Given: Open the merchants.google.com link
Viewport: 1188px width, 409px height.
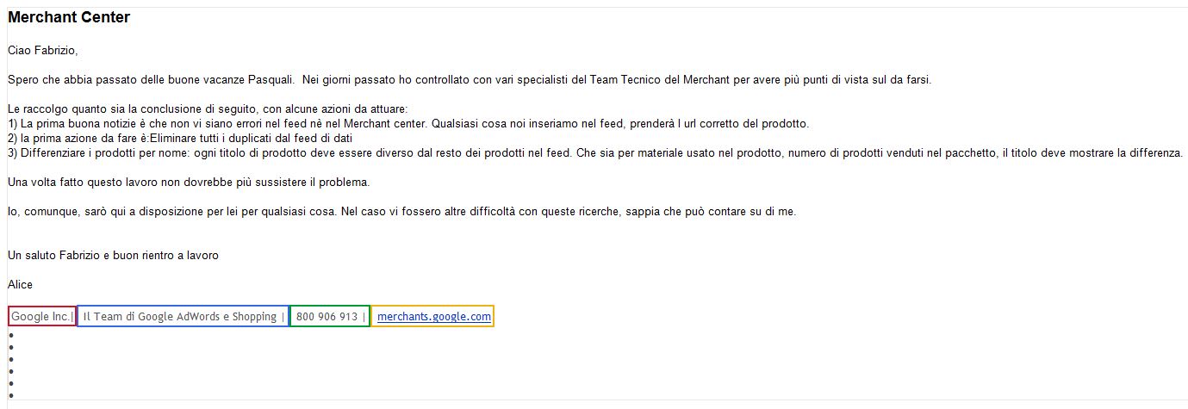Looking at the screenshot, I should point(434,317).
